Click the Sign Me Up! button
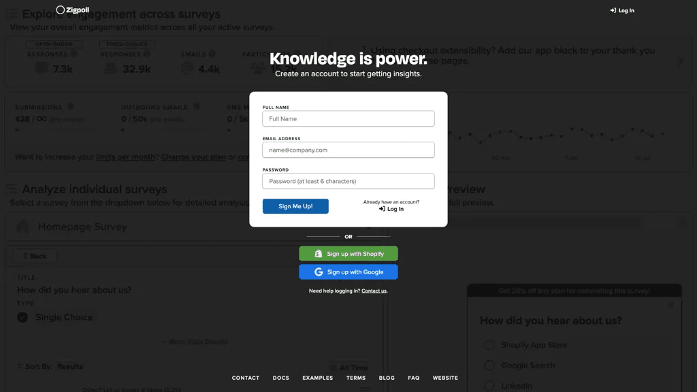Viewport: 697px width, 392px height. click(295, 206)
